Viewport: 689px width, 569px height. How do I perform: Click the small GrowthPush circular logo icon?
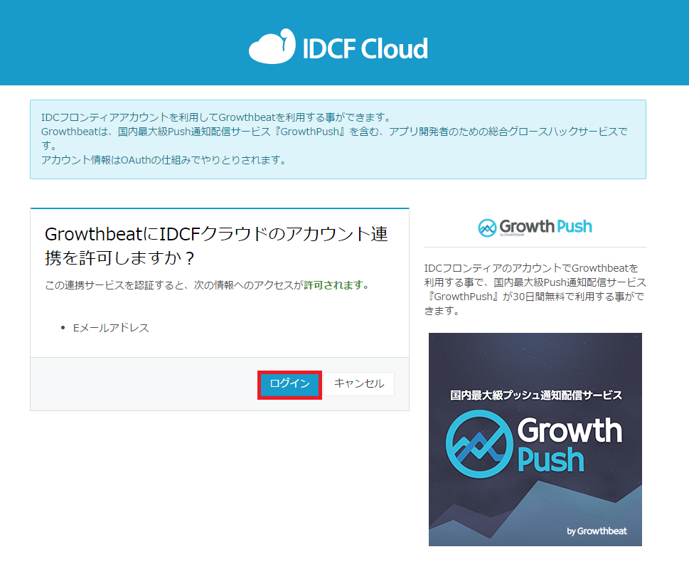tap(487, 228)
